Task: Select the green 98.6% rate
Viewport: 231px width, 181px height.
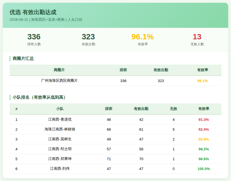Action: click(x=204, y=159)
